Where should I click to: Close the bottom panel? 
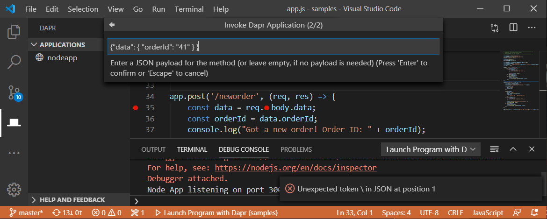click(532, 149)
